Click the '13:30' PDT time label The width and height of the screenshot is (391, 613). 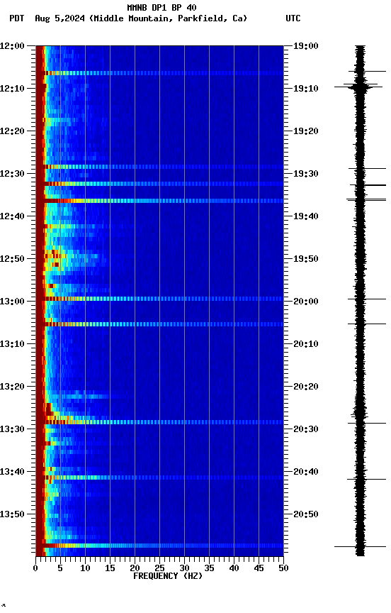(x=12, y=429)
